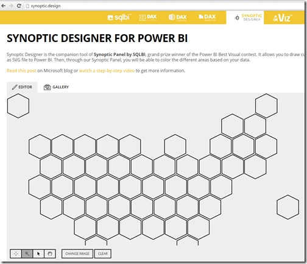Click the browser forward arrow
Viewport: 307px width, 264px height.
11,6
